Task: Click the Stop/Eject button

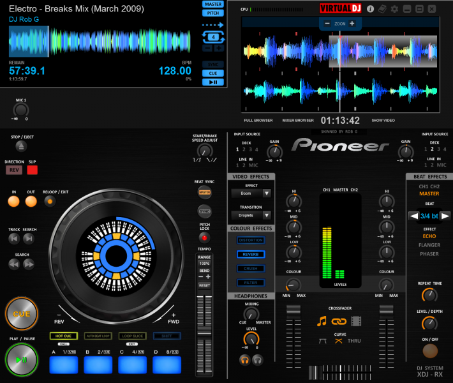Action: click(x=21, y=146)
